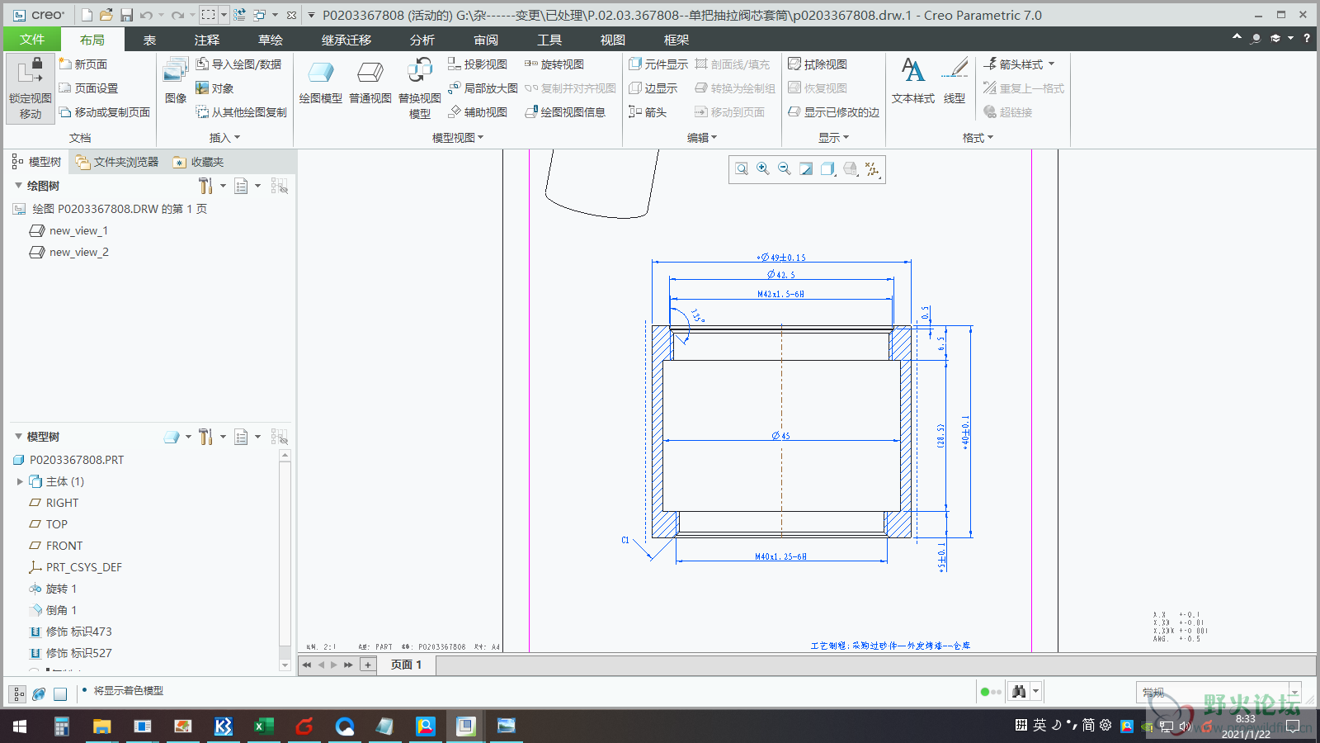
Task: Click 显示已修改的边 icon
Action: point(794,111)
